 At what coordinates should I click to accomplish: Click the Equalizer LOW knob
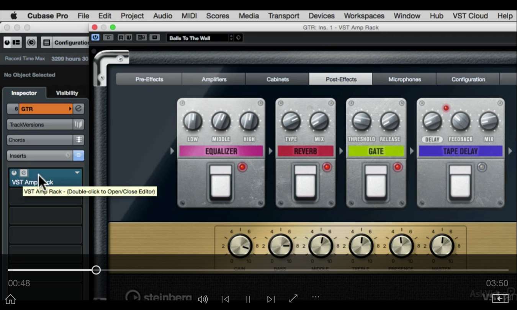[x=193, y=122]
